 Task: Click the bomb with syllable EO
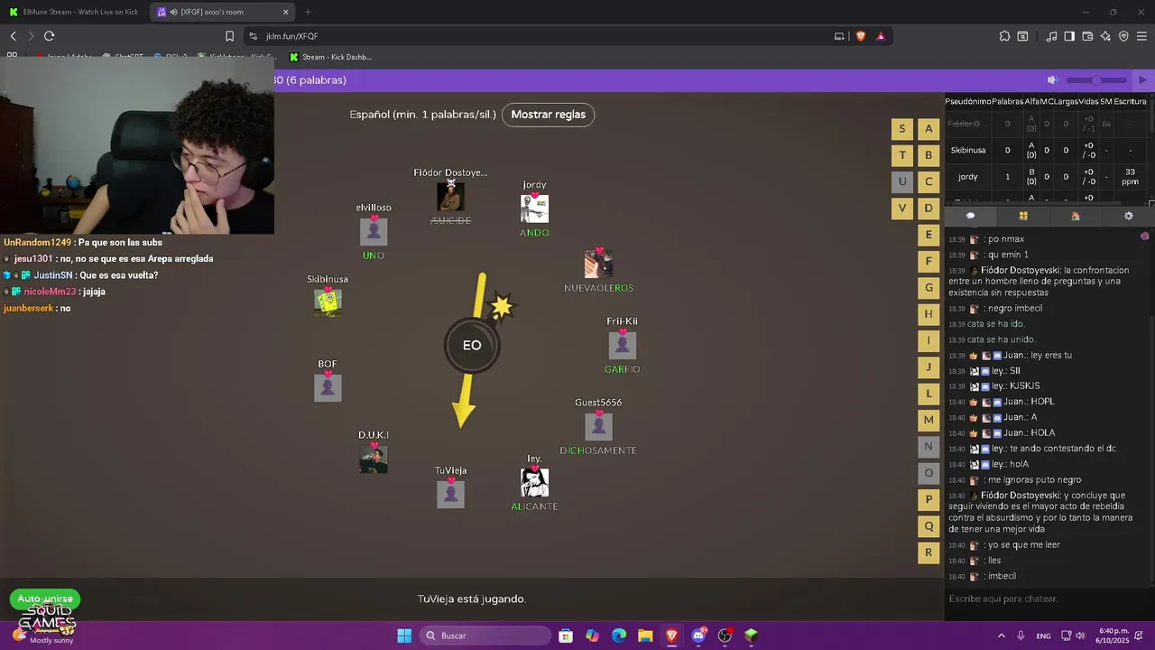click(471, 345)
